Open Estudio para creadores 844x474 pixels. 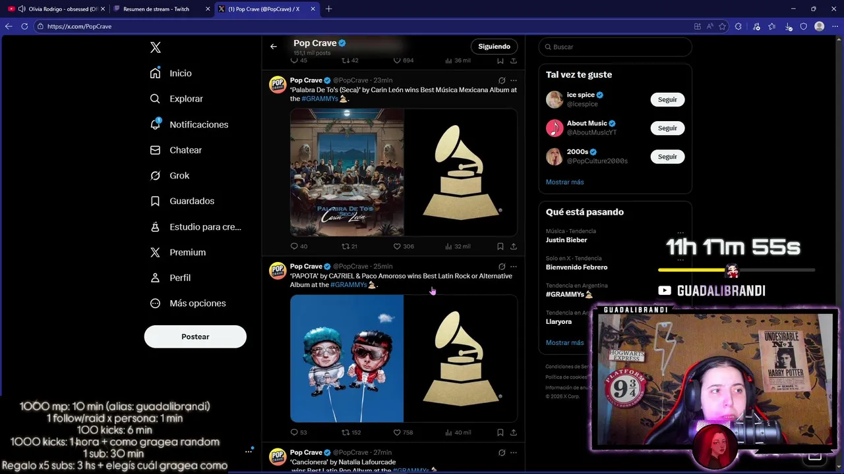(x=195, y=226)
